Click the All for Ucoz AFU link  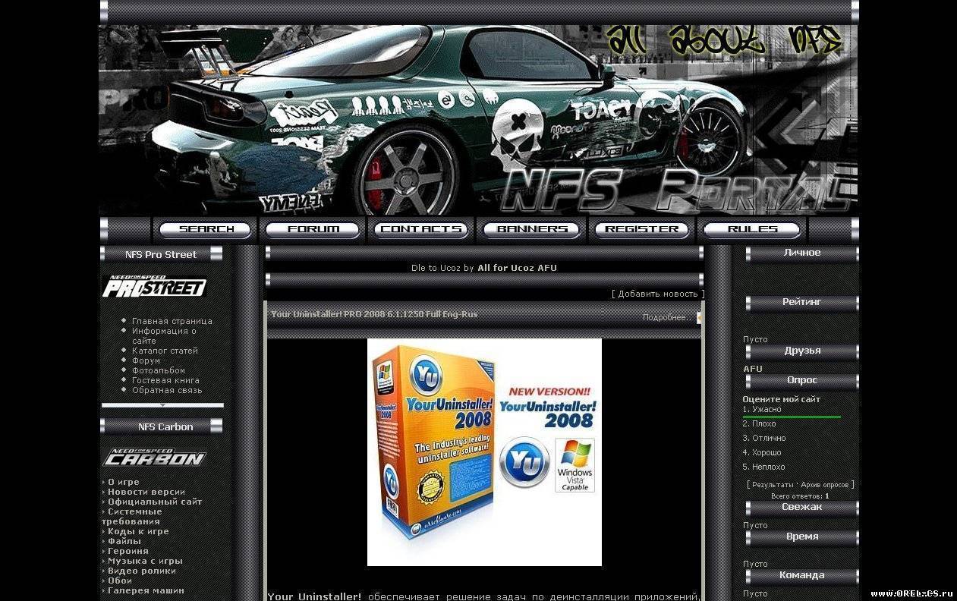tap(517, 268)
